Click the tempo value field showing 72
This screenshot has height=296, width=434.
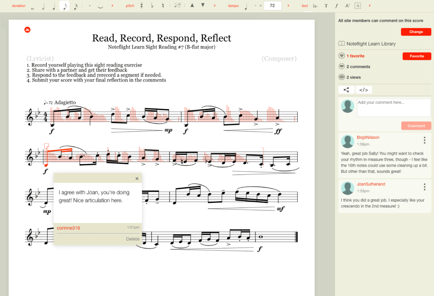[272, 6]
